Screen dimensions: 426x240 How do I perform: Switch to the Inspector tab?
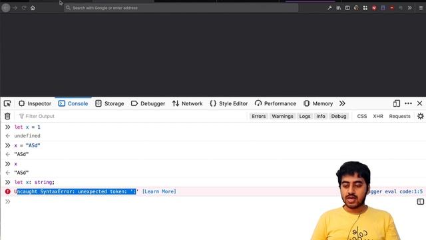(x=35, y=104)
